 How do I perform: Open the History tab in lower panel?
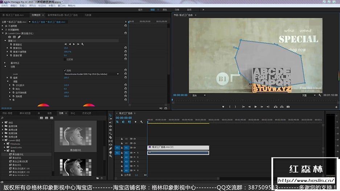[86, 113]
